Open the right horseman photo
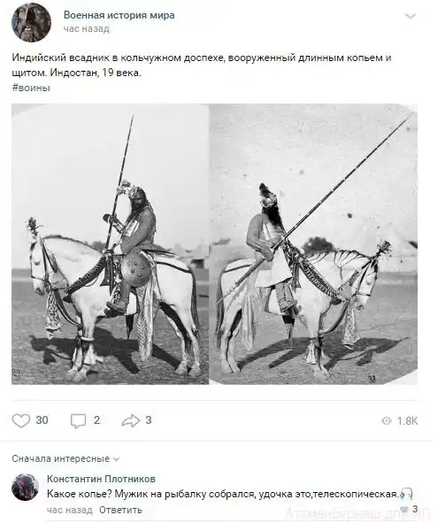The width and height of the screenshot is (438, 523). (313, 244)
